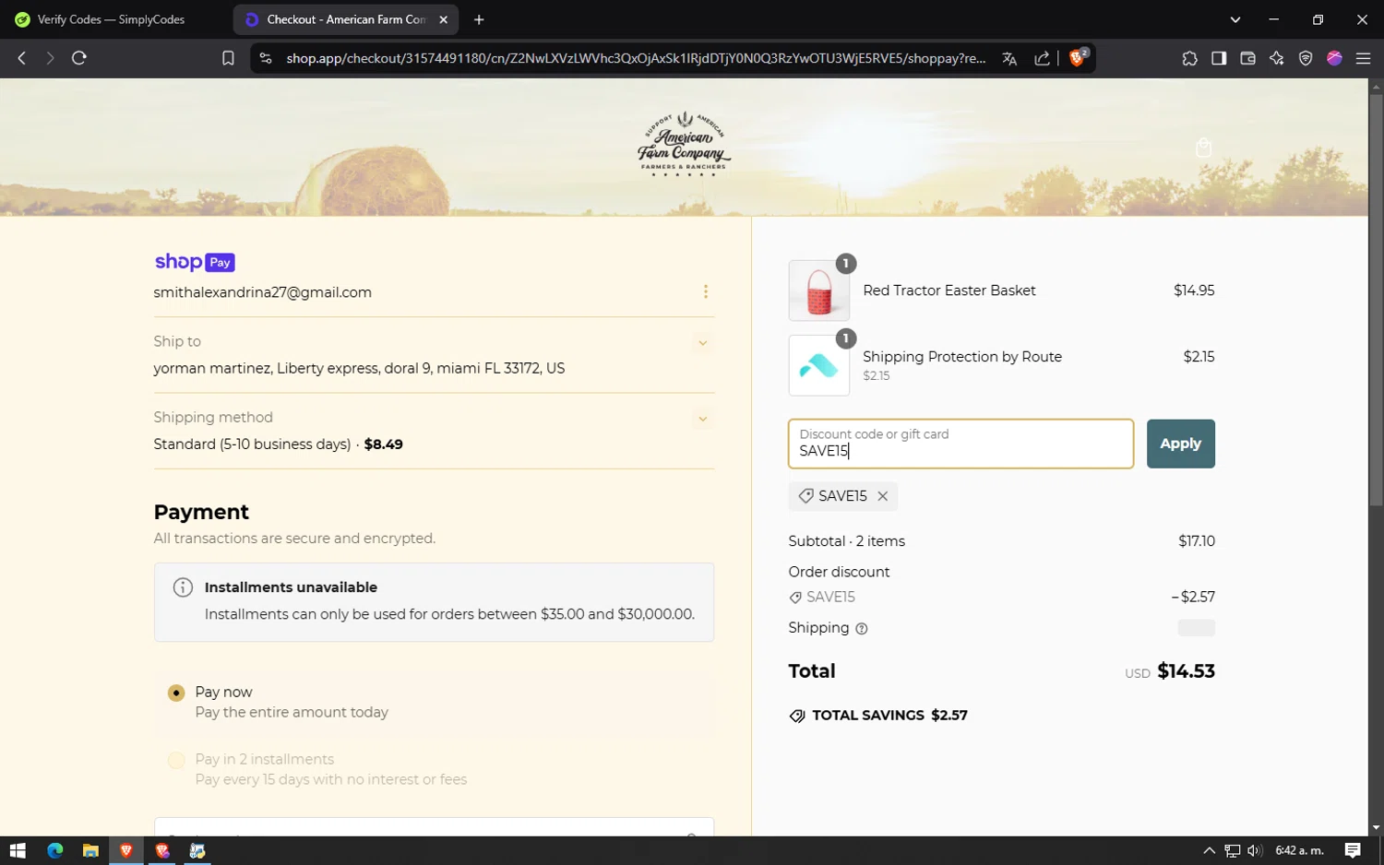The width and height of the screenshot is (1384, 865).
Task: Toggle the browser sidebar panel
Action: pos(1219,58)
